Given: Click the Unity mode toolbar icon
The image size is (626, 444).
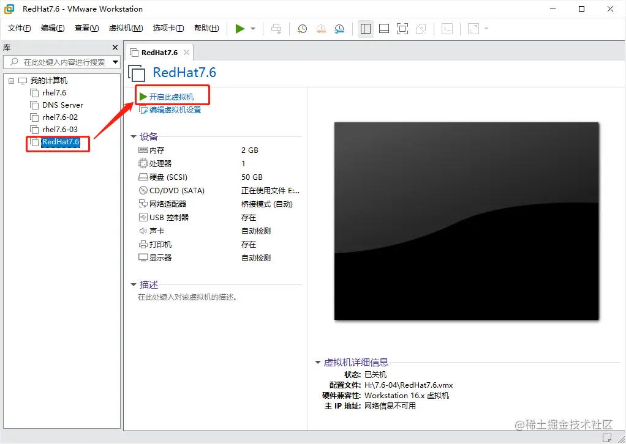Looking at the screenshot, I should 421,29.
